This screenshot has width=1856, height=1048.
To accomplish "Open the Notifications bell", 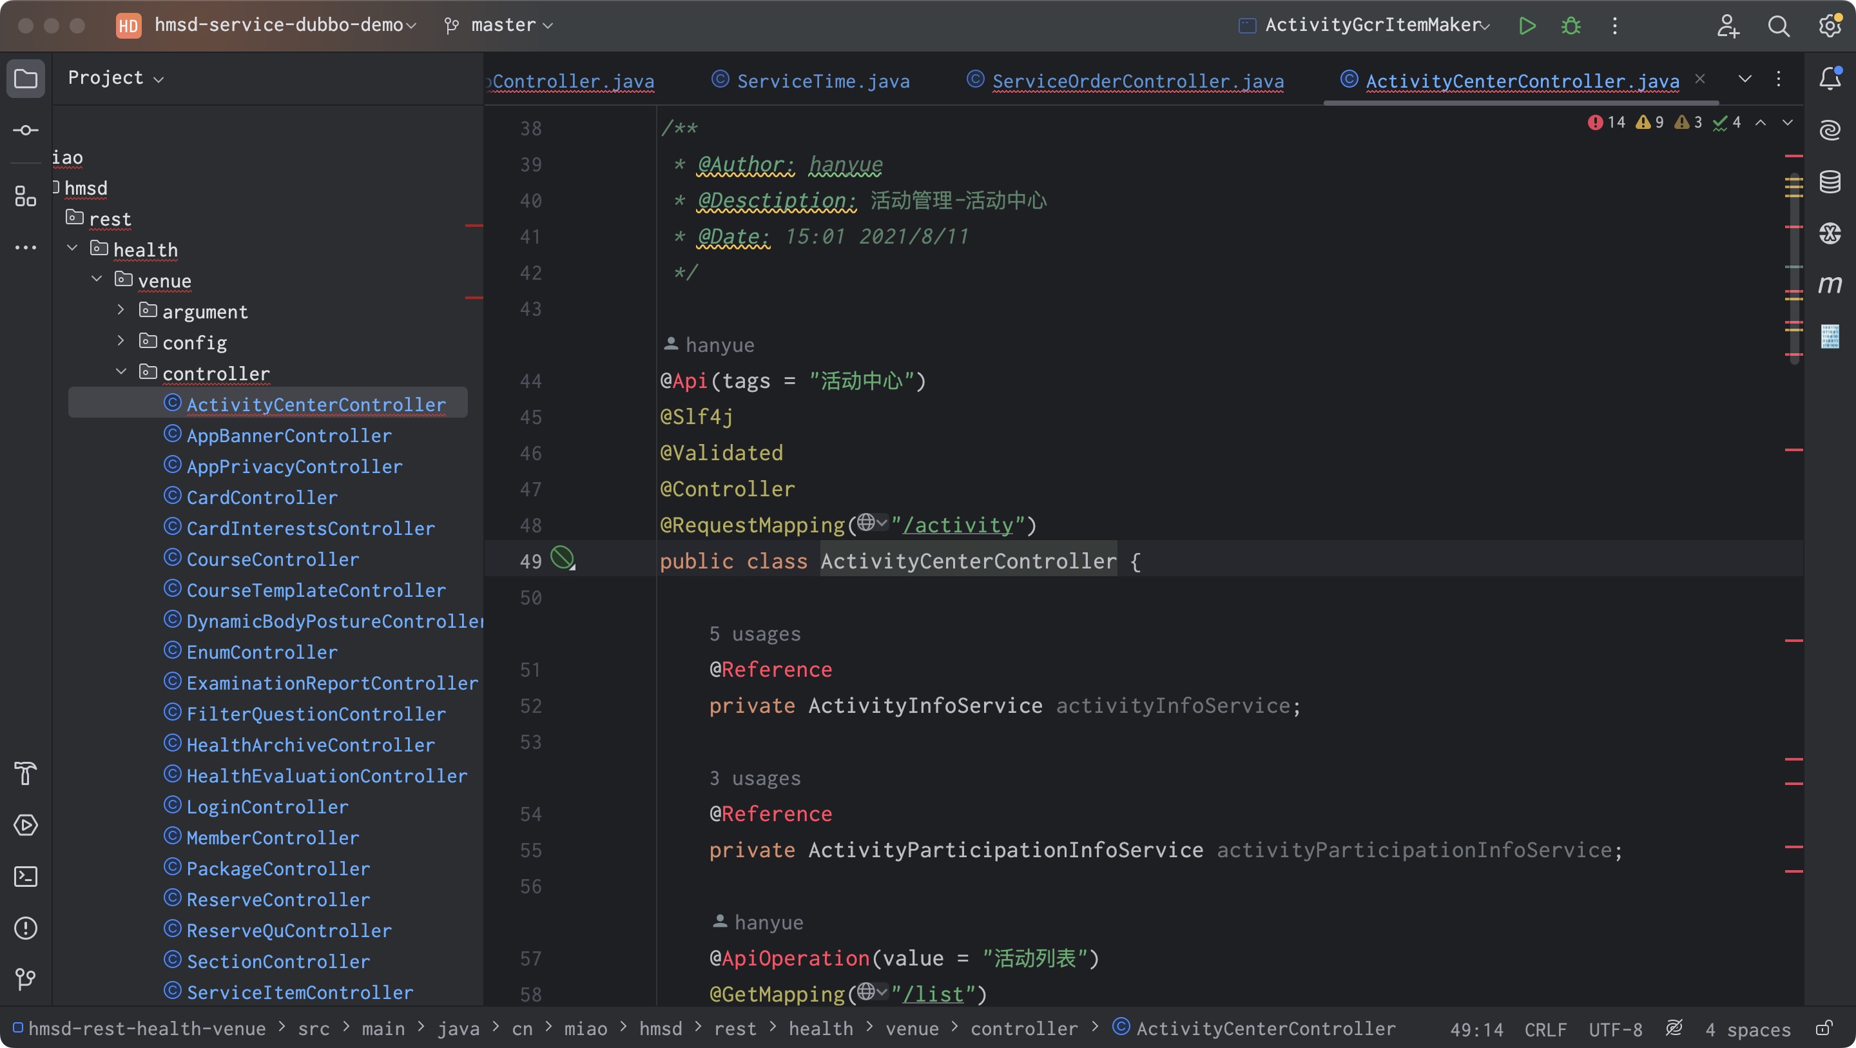I will click(1830, 78).
